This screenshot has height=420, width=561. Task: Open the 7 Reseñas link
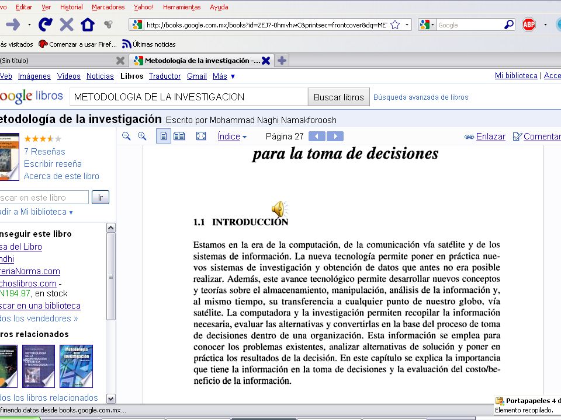44,152
